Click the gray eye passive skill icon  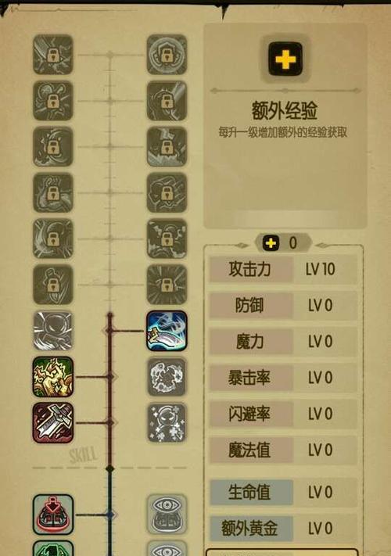(167, 515)
